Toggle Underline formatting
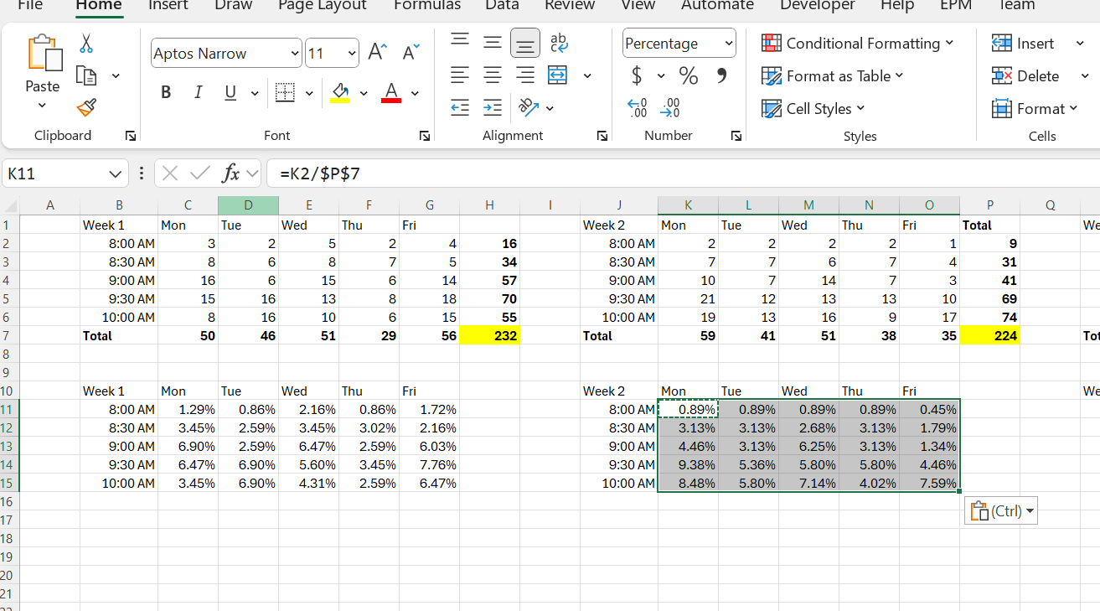The image size is (1100, 611). click(230, 92)
